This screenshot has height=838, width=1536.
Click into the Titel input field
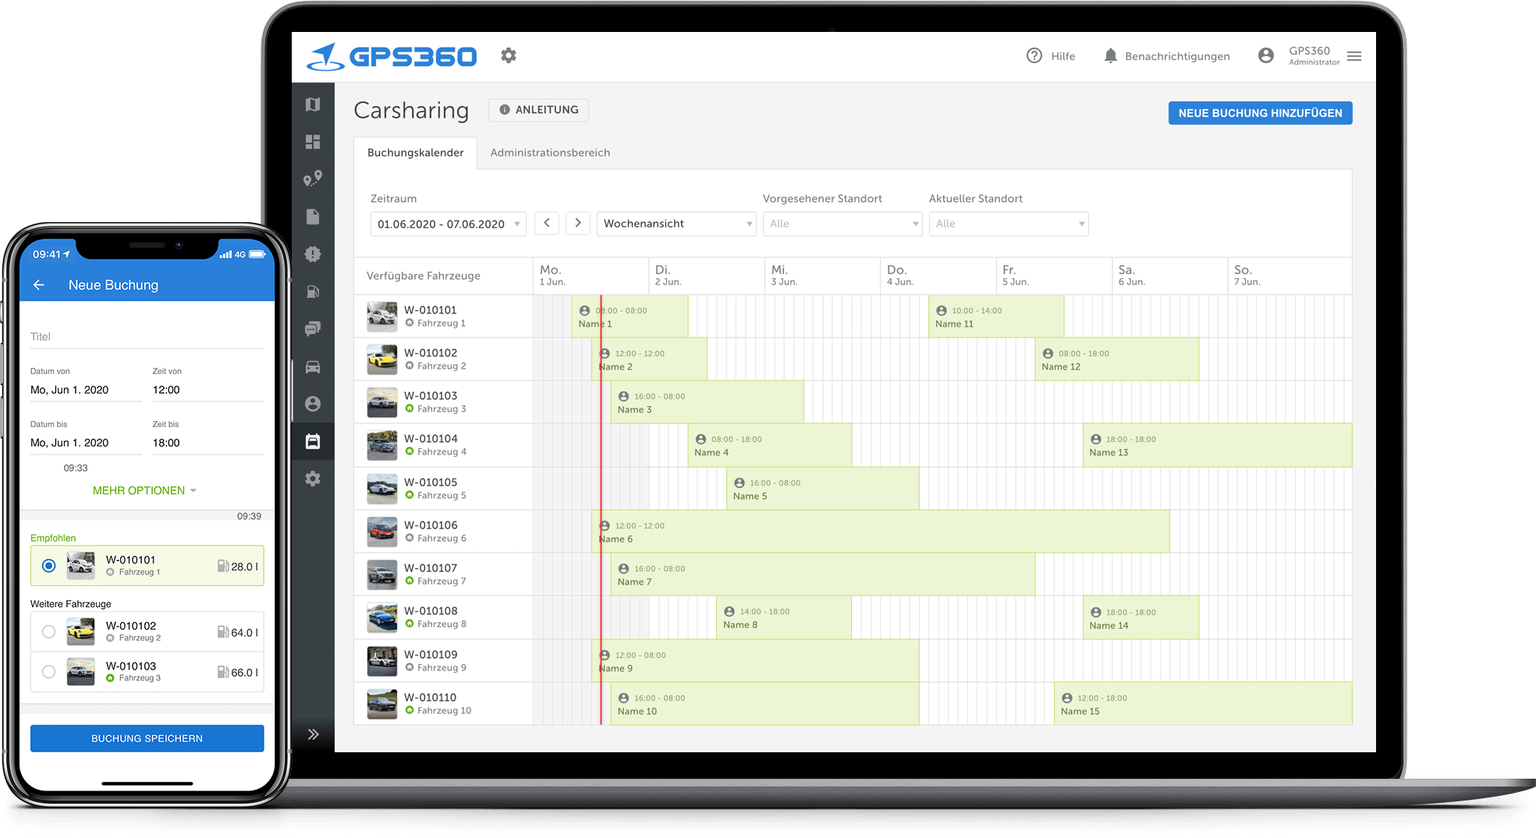point(147,337)
